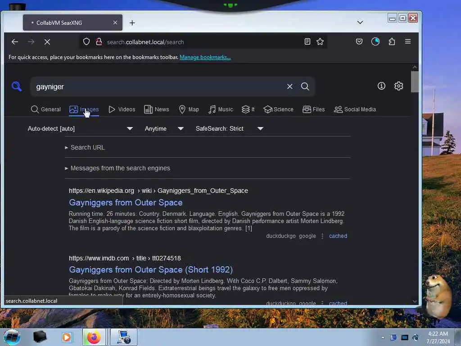Screen dimensions: 461x346
Task: Open the volume speaker tray icon
Action: coord(416,337)
